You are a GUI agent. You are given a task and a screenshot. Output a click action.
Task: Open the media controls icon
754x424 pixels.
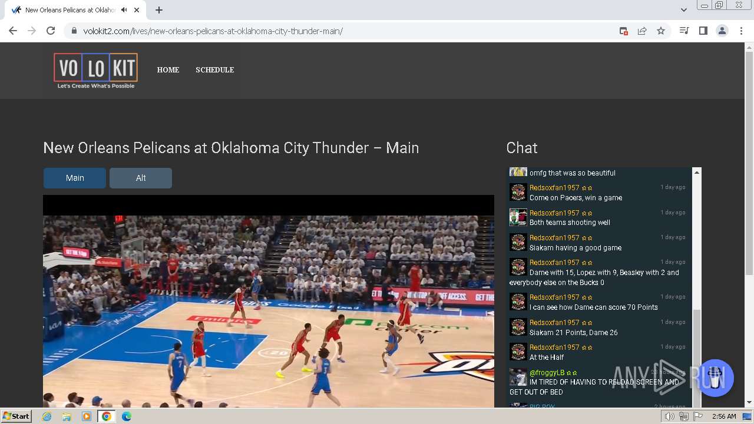pos(684,31)
